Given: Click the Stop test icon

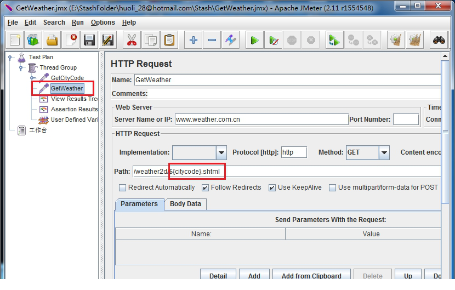Looking at the screenshot, I should click(292, 40).
